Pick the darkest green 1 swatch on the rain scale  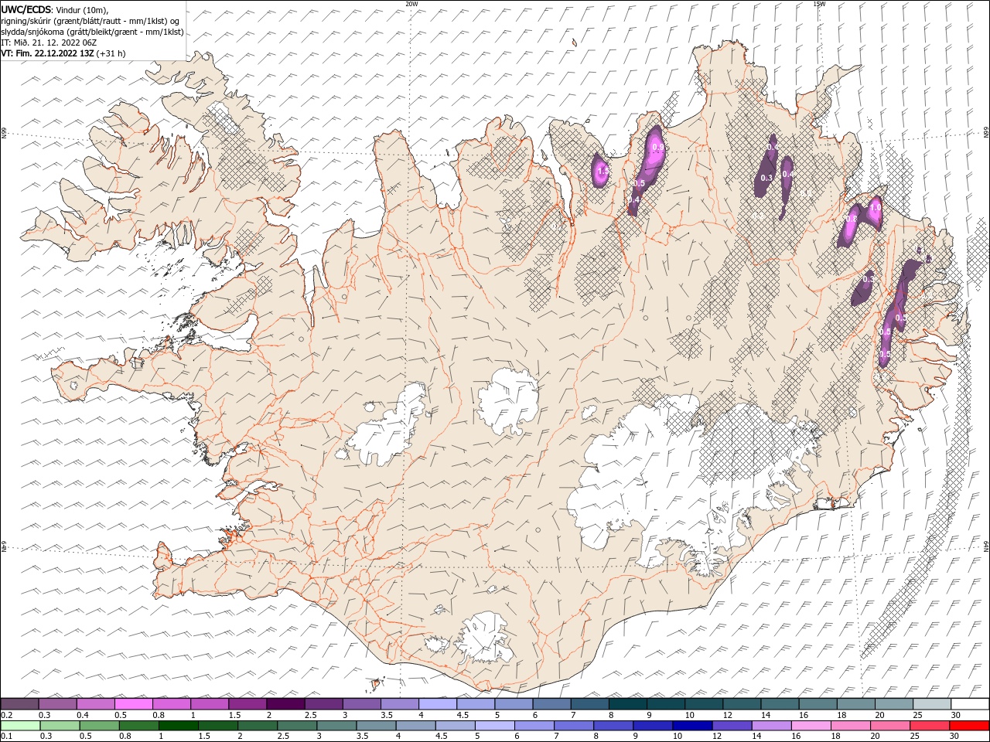coord(179,726)
